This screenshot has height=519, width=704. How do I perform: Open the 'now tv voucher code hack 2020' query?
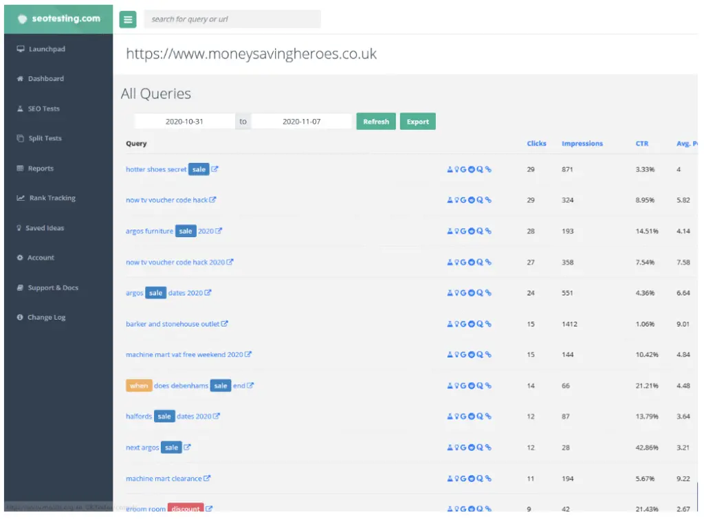tap(175, 262)
